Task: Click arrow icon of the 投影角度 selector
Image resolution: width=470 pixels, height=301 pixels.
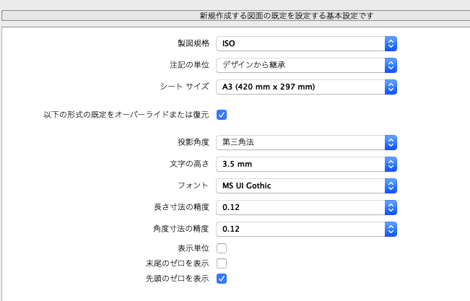Action: (x=391, y=142)
